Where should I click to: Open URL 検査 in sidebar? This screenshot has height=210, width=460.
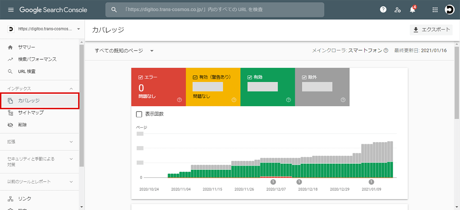click(x=27, y=71)
